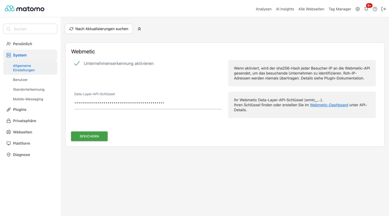Open the Analysen top menu
This screenshot has width=389, height=216.
pos(264,9)
